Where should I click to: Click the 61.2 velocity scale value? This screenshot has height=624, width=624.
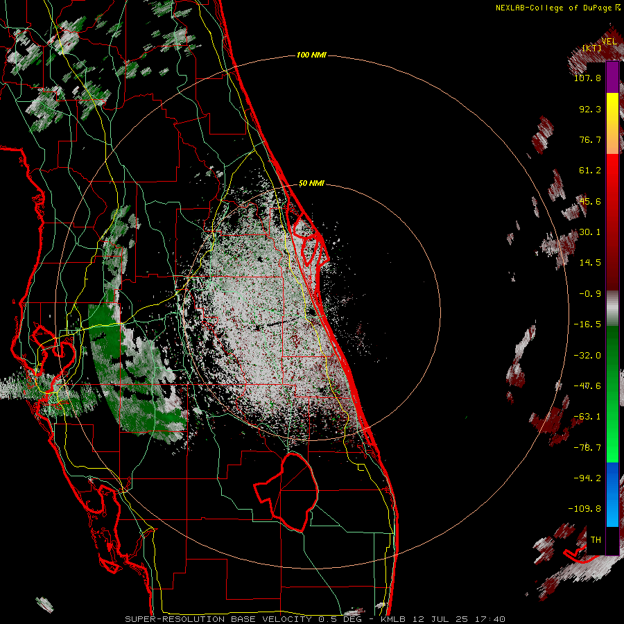pyautogui.click(x=590, y=171)
